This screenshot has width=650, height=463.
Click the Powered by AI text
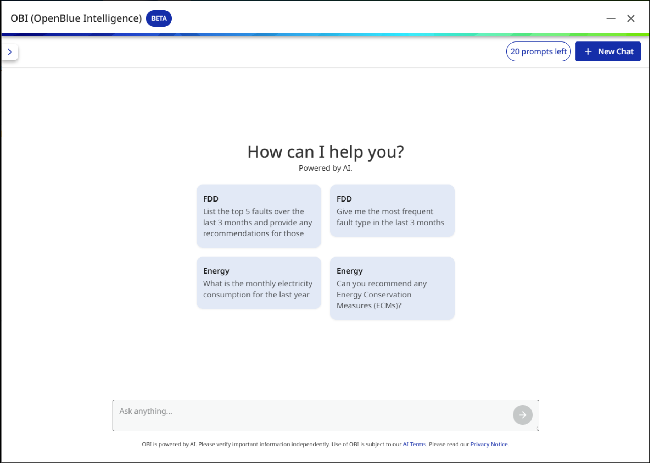(325, 168)
